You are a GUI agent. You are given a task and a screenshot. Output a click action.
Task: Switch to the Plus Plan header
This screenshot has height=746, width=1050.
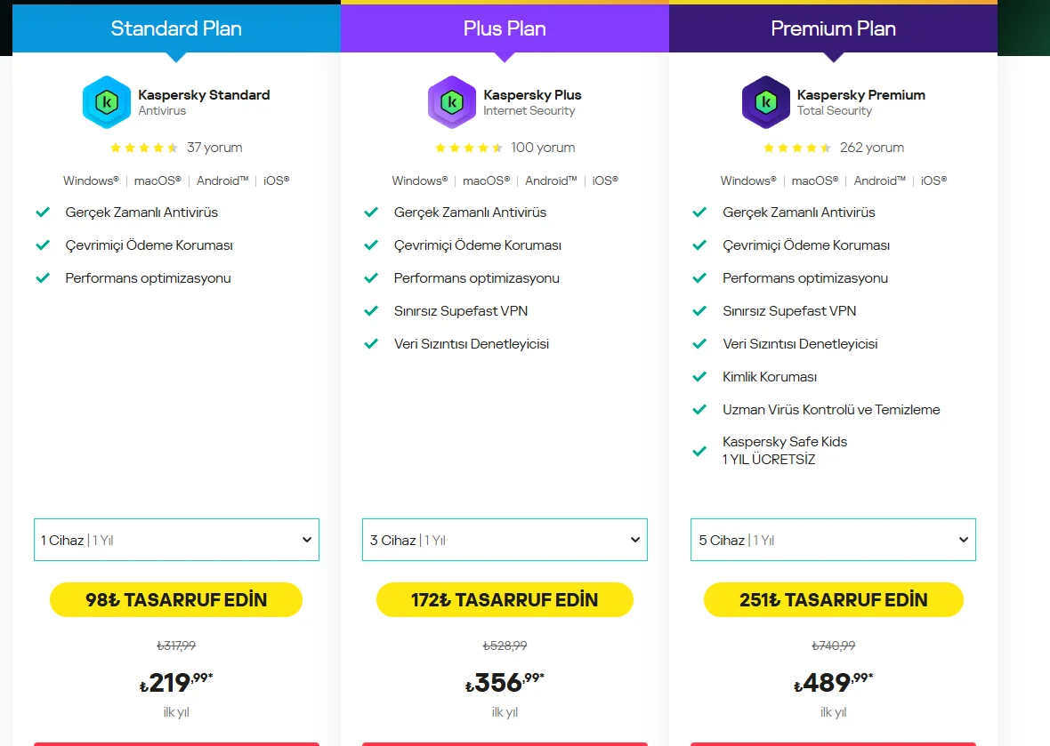(x=505, y=28)
